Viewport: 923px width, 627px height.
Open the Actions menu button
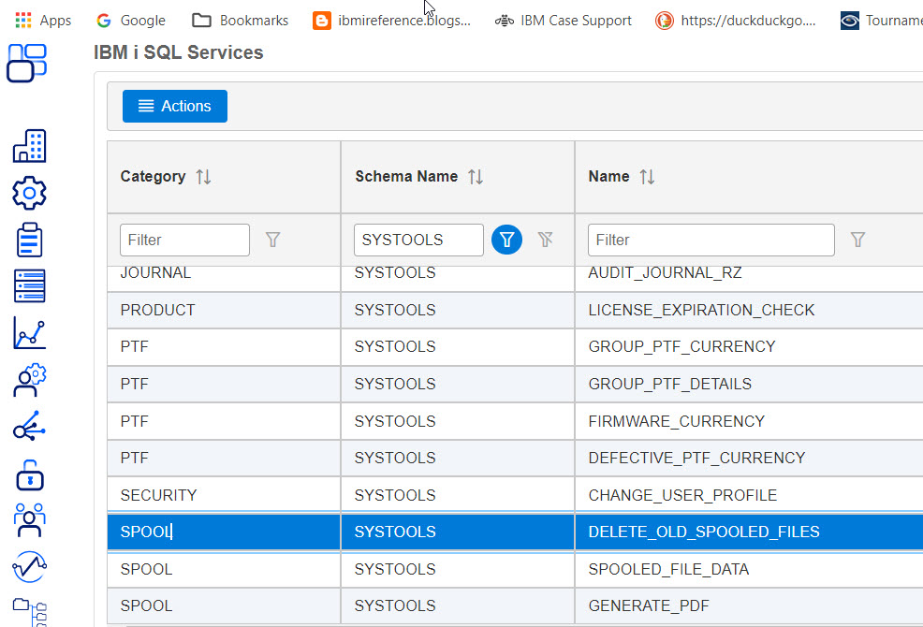pyautogui.click(x=175, y=106)
